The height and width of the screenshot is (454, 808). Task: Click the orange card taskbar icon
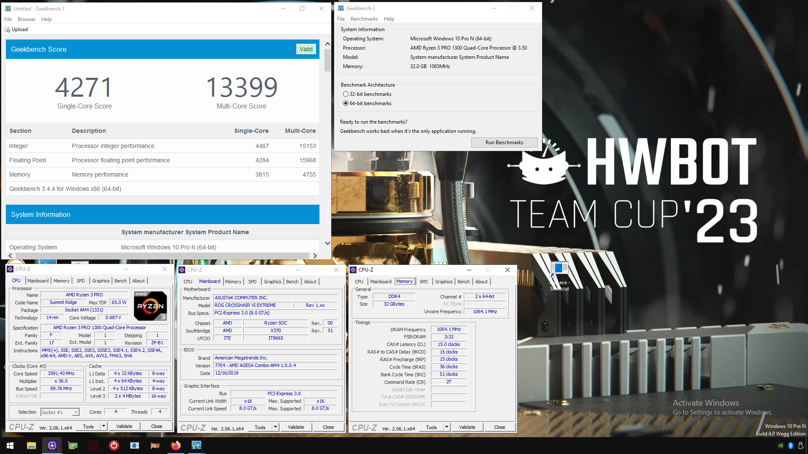155,446
